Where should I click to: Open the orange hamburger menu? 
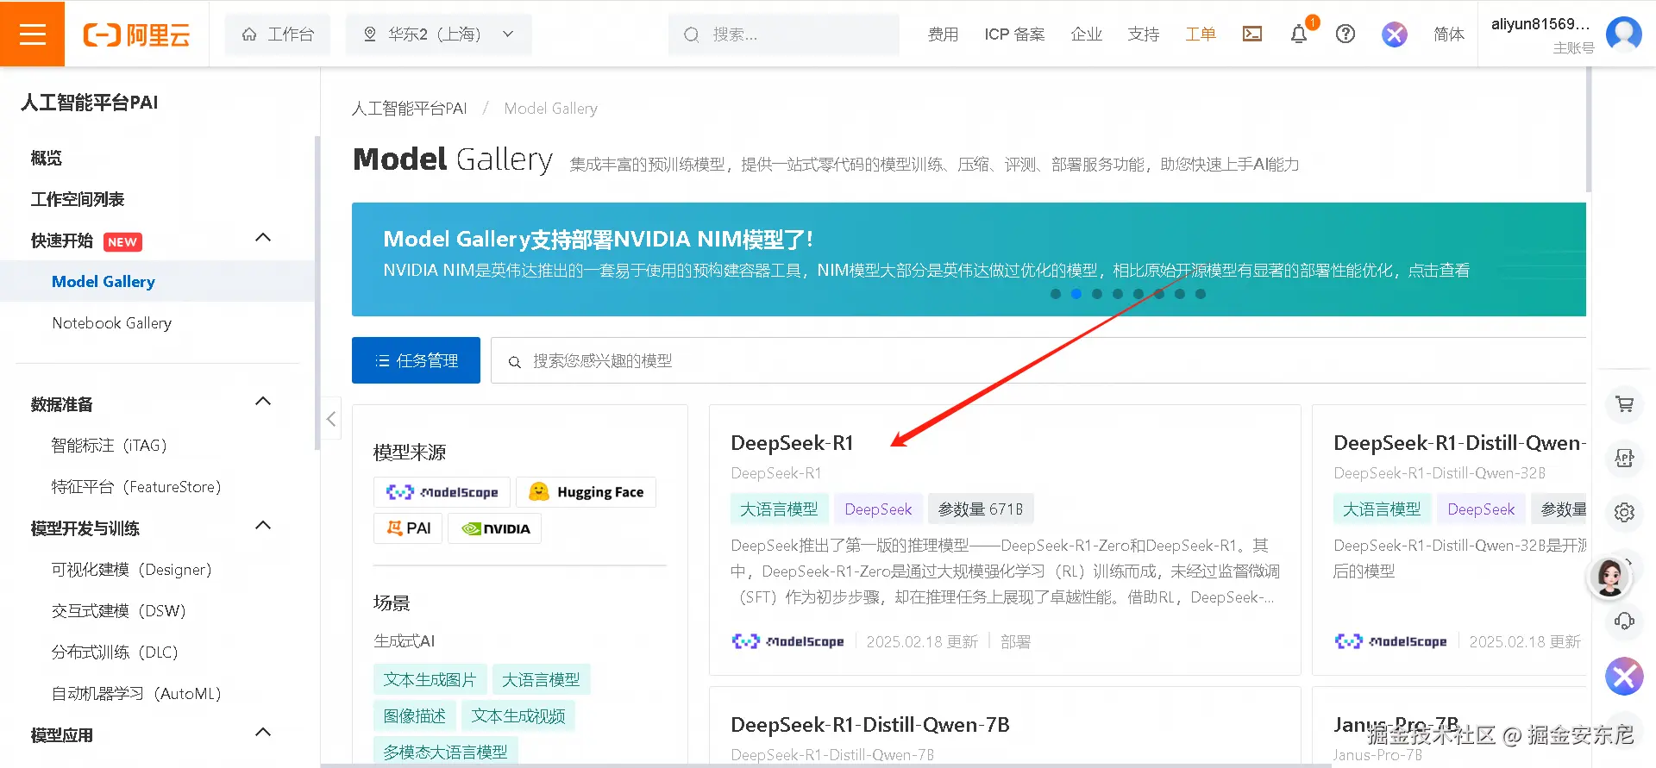pyautogui.click(x=32, y=34)
